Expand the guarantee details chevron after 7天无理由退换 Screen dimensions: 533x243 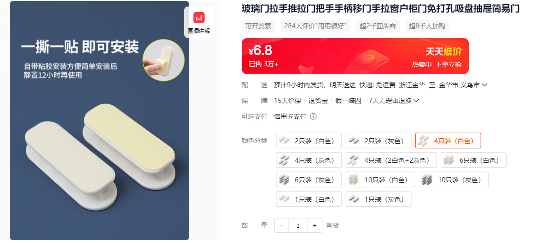click(416, 101)
